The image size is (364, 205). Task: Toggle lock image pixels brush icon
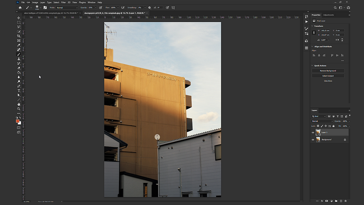[x=322, y=126]
